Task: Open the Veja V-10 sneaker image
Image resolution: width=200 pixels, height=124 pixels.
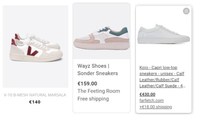Action: tap(36, 46)
